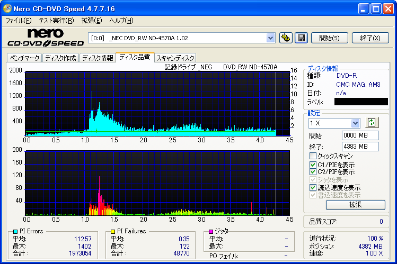Toggle the 書込速度を表示 checkbox
Screen dimensions: 397x264
tap(313, 195)
